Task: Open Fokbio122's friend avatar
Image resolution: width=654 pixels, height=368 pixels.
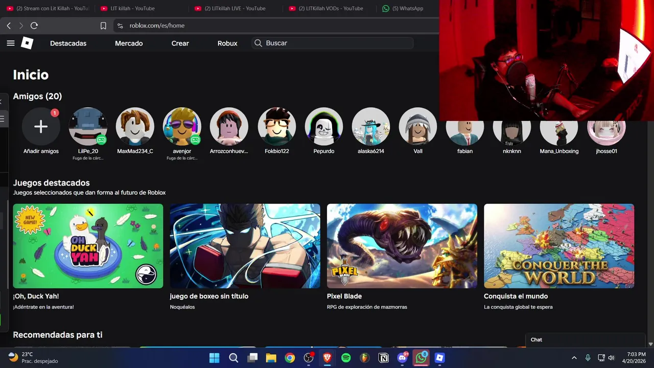Action: coord(277,126)
